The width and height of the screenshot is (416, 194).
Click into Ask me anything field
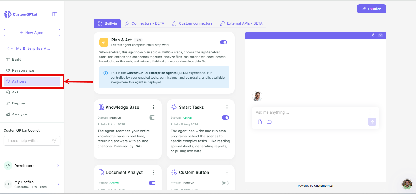point(315,112)
